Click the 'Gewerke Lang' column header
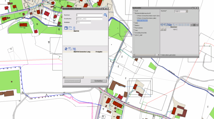The image size is (214, 119). [x=85, y=52]
